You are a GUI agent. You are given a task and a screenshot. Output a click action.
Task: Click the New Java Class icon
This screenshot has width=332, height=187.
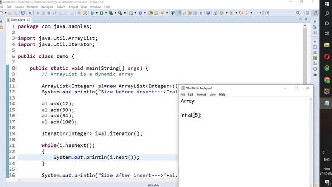click(x=140, y=13)
